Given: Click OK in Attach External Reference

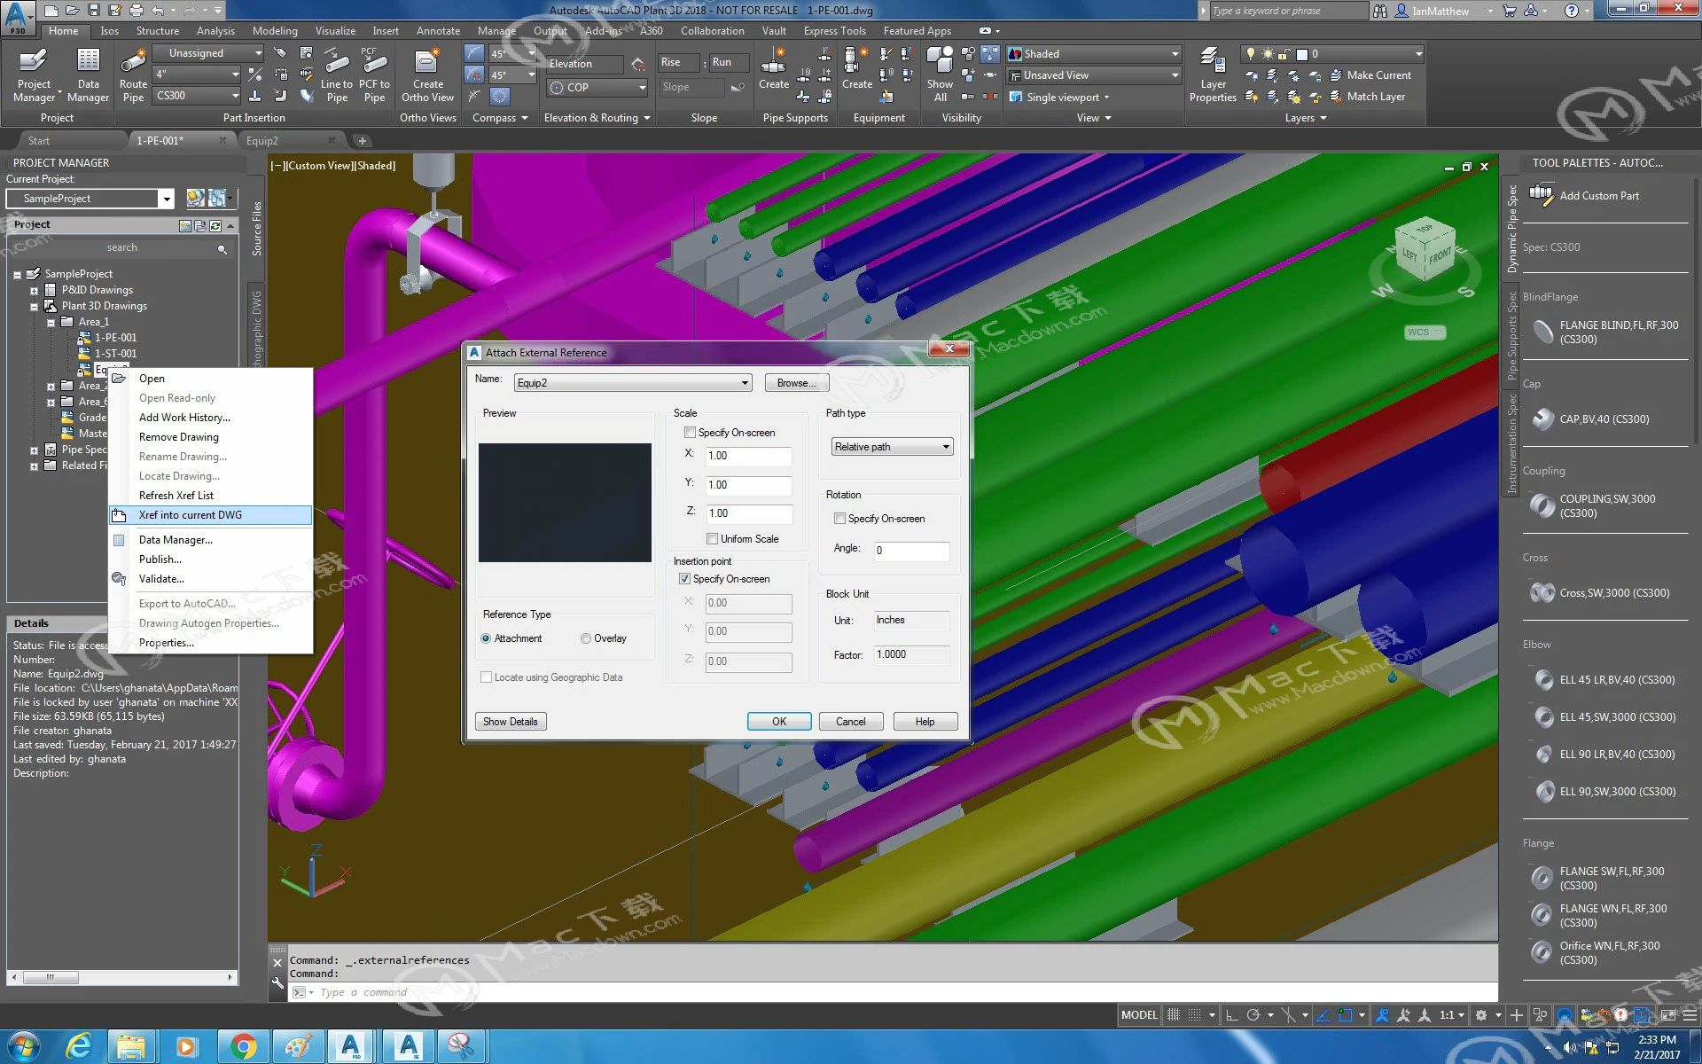Looking at the screenshot, I should [x=779, y=722].
